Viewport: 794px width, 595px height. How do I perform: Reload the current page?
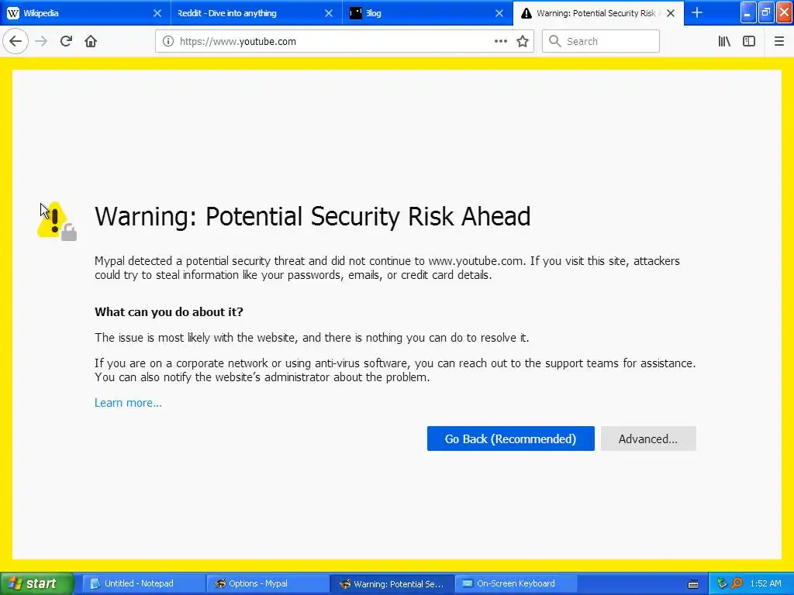66,42
